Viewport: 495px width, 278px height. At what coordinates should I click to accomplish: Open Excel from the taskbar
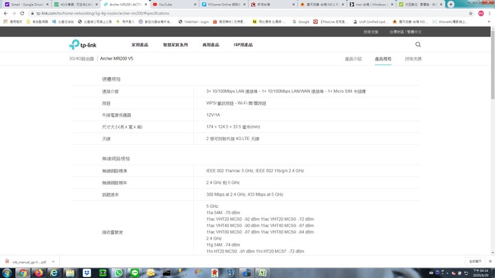(263, 273)
